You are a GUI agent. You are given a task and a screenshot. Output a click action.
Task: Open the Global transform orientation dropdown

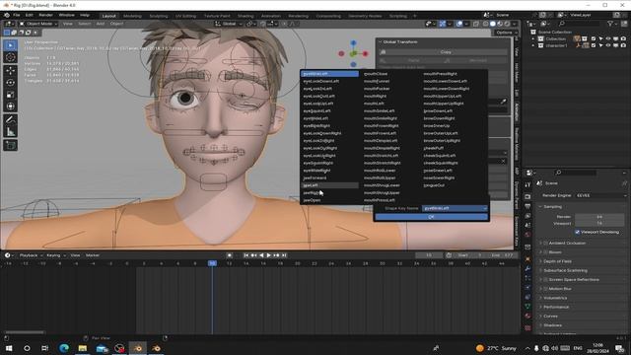click(x=229, y=24)
